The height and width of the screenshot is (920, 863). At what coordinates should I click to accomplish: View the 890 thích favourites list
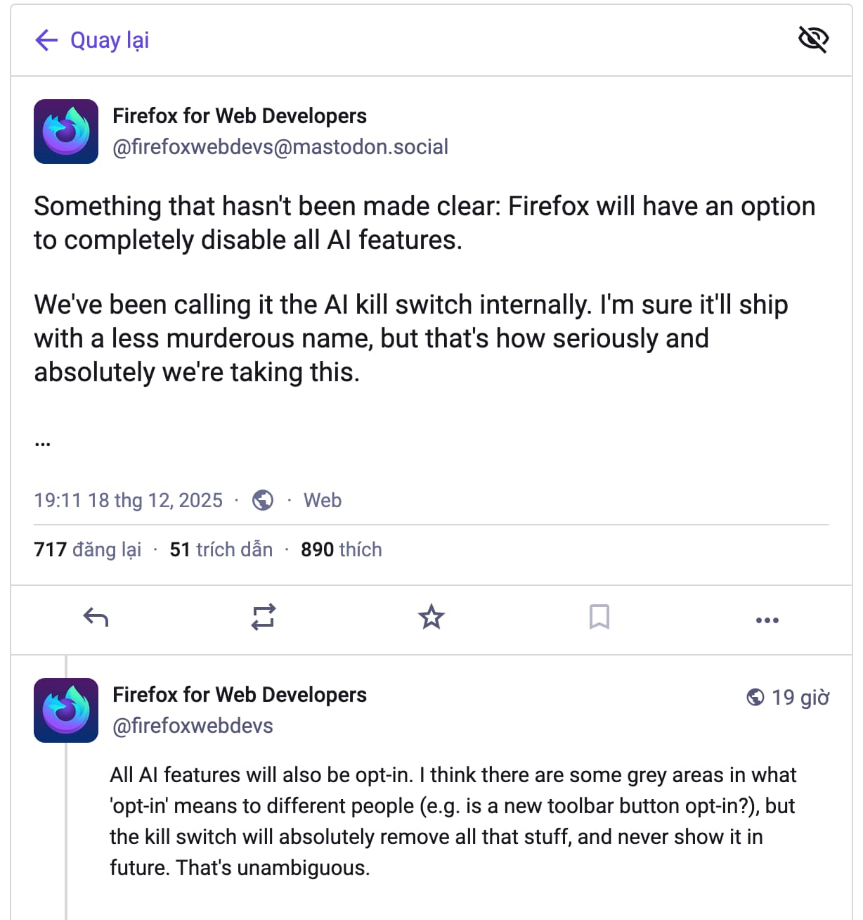pos(341,549)
